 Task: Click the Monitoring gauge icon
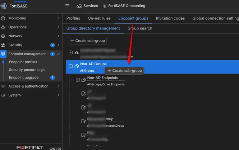coord(3,18)
